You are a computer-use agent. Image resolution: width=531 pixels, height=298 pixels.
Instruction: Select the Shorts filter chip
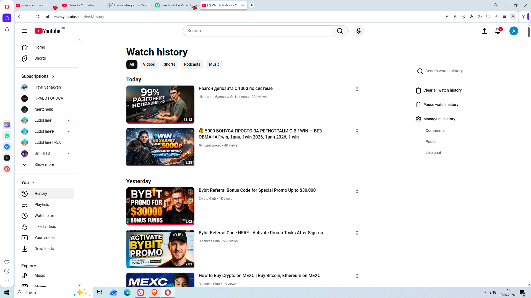click(x=169, y=64)
